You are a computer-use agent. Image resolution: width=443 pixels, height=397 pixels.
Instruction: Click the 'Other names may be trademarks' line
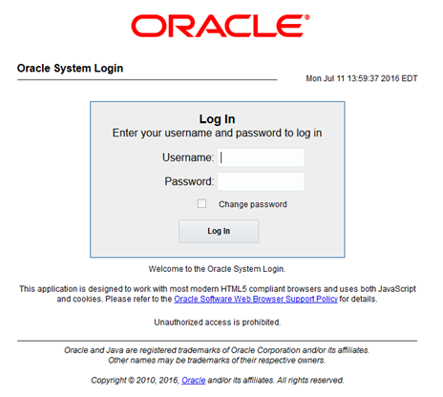217,360
